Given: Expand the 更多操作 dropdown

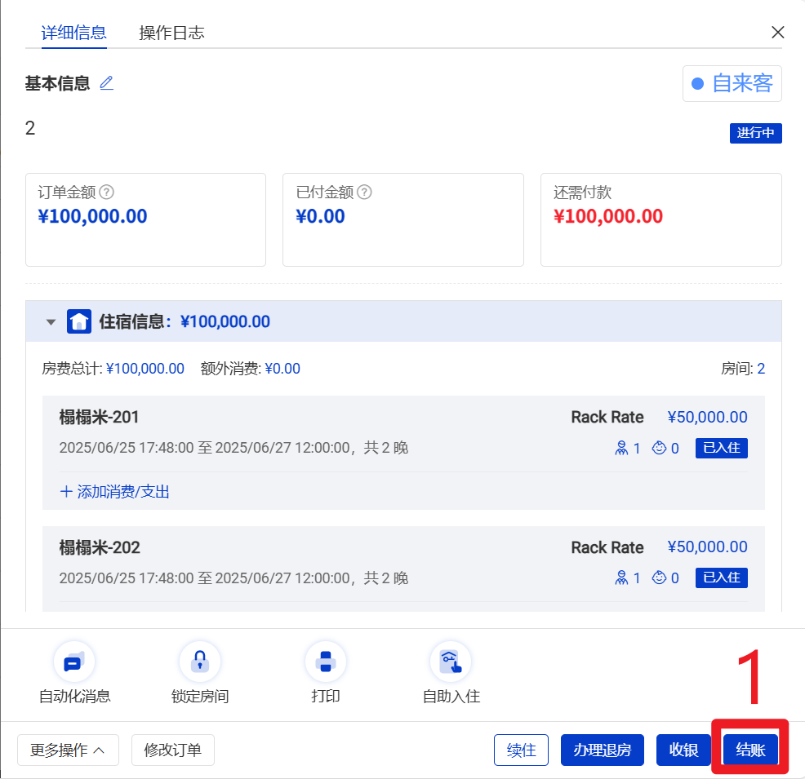Looking at the screenshot, I should click(68, 750).
